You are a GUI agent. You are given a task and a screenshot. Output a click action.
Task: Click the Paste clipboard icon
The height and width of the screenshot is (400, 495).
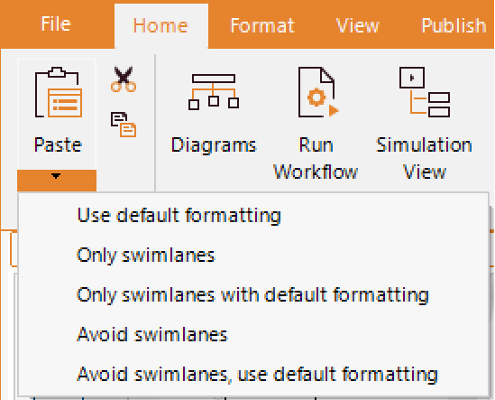pyautogui.click(x=58, y=92)
